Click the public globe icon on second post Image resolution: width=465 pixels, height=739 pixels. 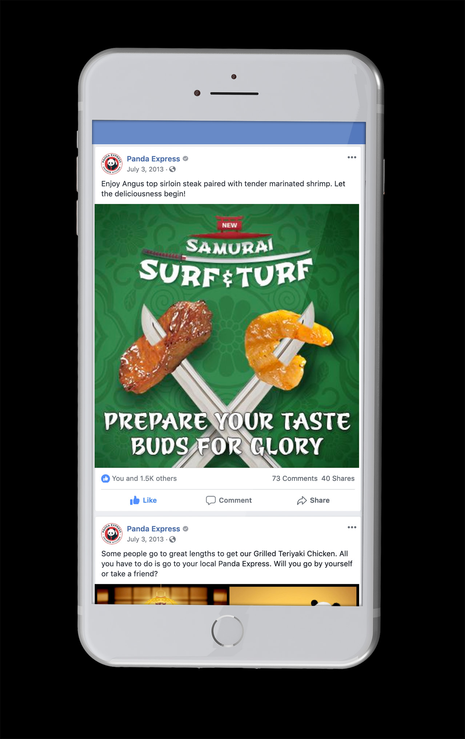point(172,539)
